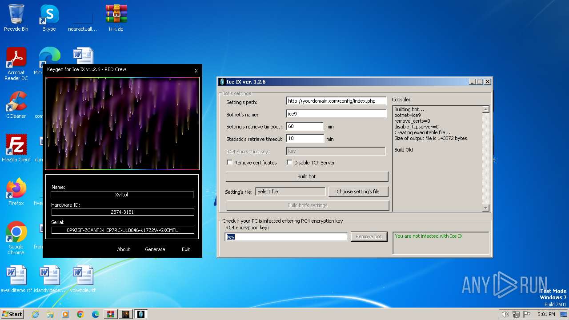Click the Botnet's name input field
This screenshot has height=320, width=569.
[x=336, y=114]
